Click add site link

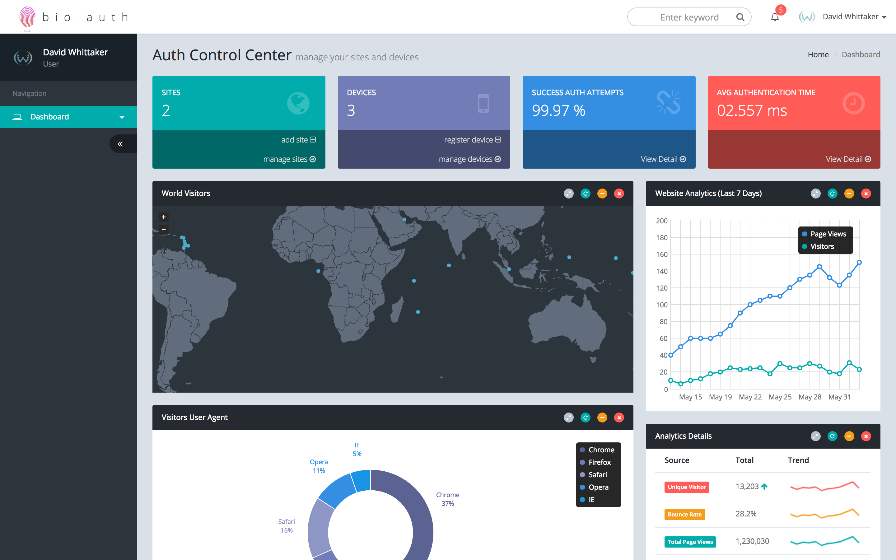(x=298, y=140)
